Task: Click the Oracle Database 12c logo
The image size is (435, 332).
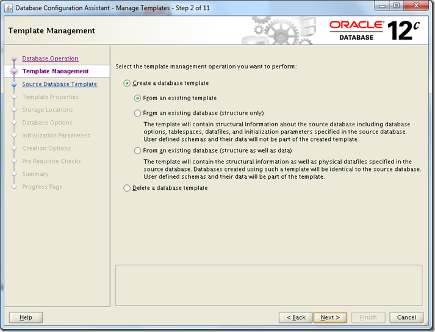Action: pos(375,31)
